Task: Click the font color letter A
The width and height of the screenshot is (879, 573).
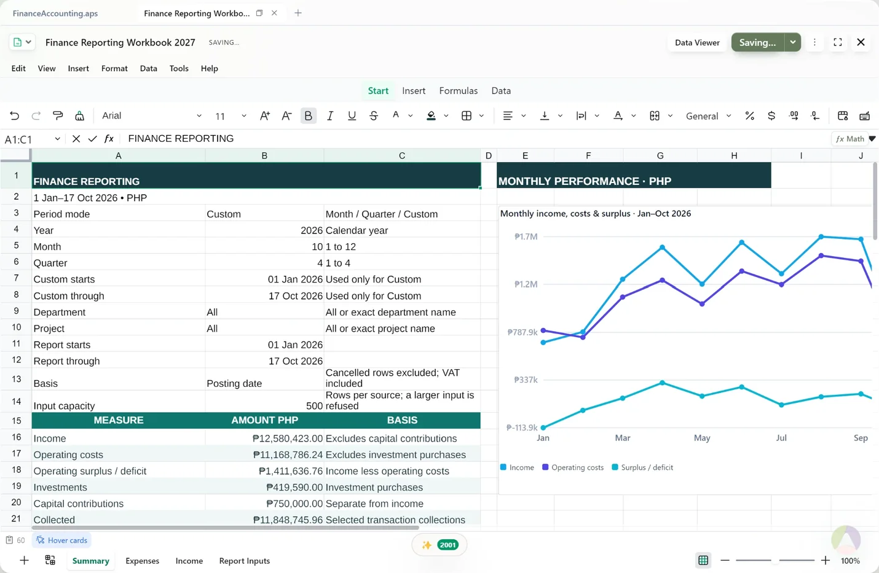Action: click(396, 115)
